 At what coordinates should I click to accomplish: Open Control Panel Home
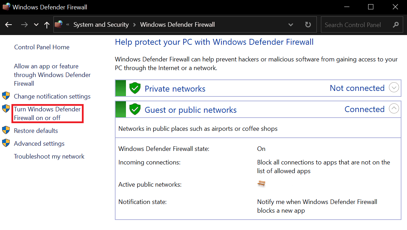pyautogui.click(x=42, y=47)
